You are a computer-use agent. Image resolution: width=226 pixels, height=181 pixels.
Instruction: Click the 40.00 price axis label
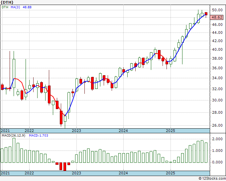pos(217,49)
